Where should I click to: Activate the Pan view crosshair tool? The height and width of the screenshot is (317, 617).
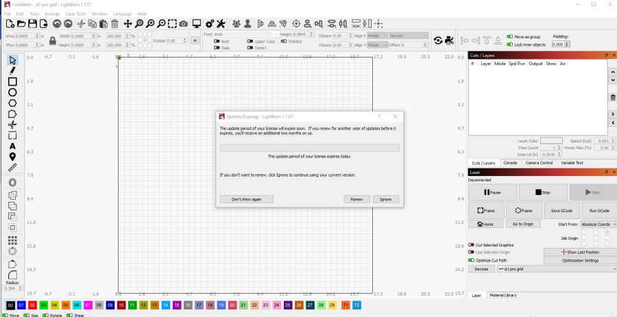click(x=128, y=23)
